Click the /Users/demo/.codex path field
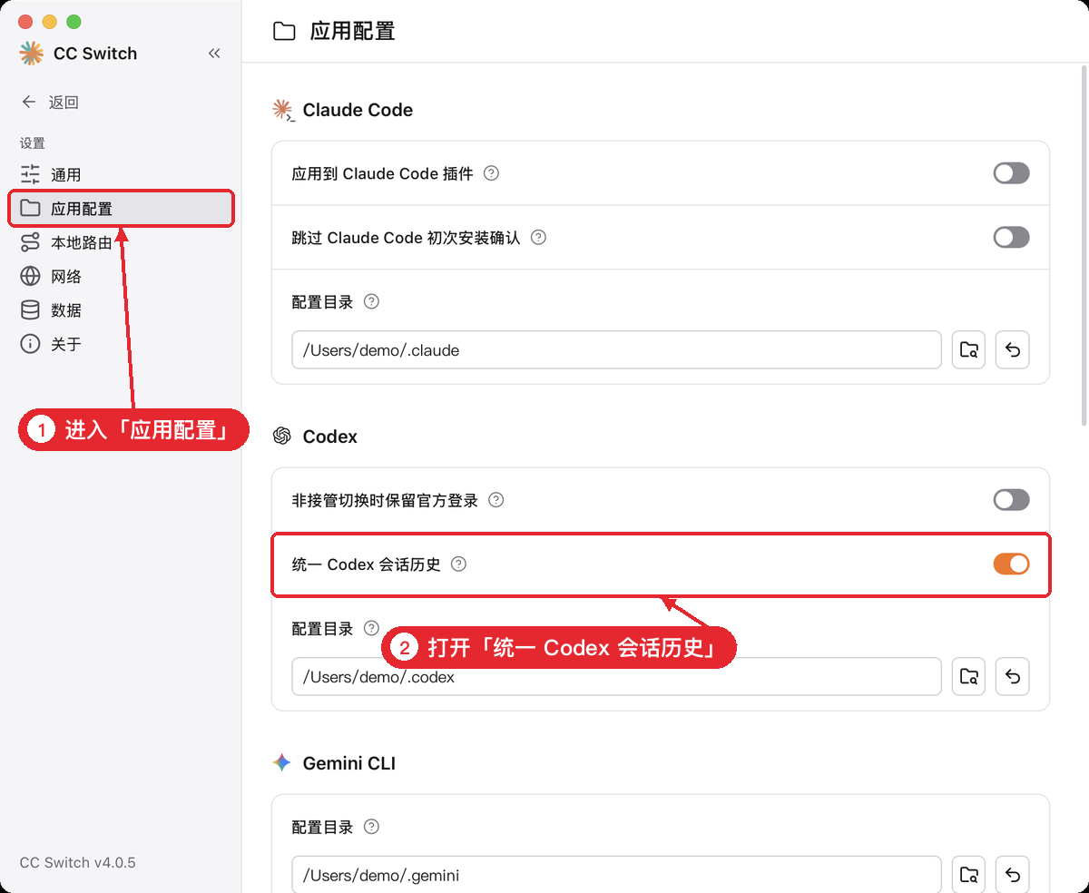Screen dimensions: 1089x893 616,677
